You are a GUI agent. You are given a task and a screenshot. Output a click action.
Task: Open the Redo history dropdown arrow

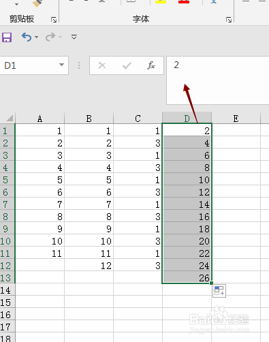pyautogui.click(x=60, y=37)
